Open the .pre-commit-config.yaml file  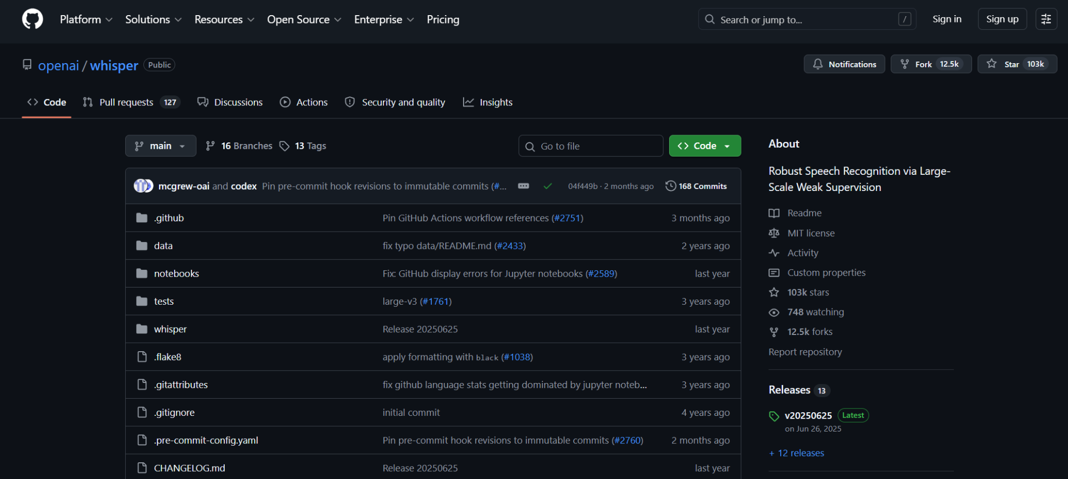[x=206, y=440]
